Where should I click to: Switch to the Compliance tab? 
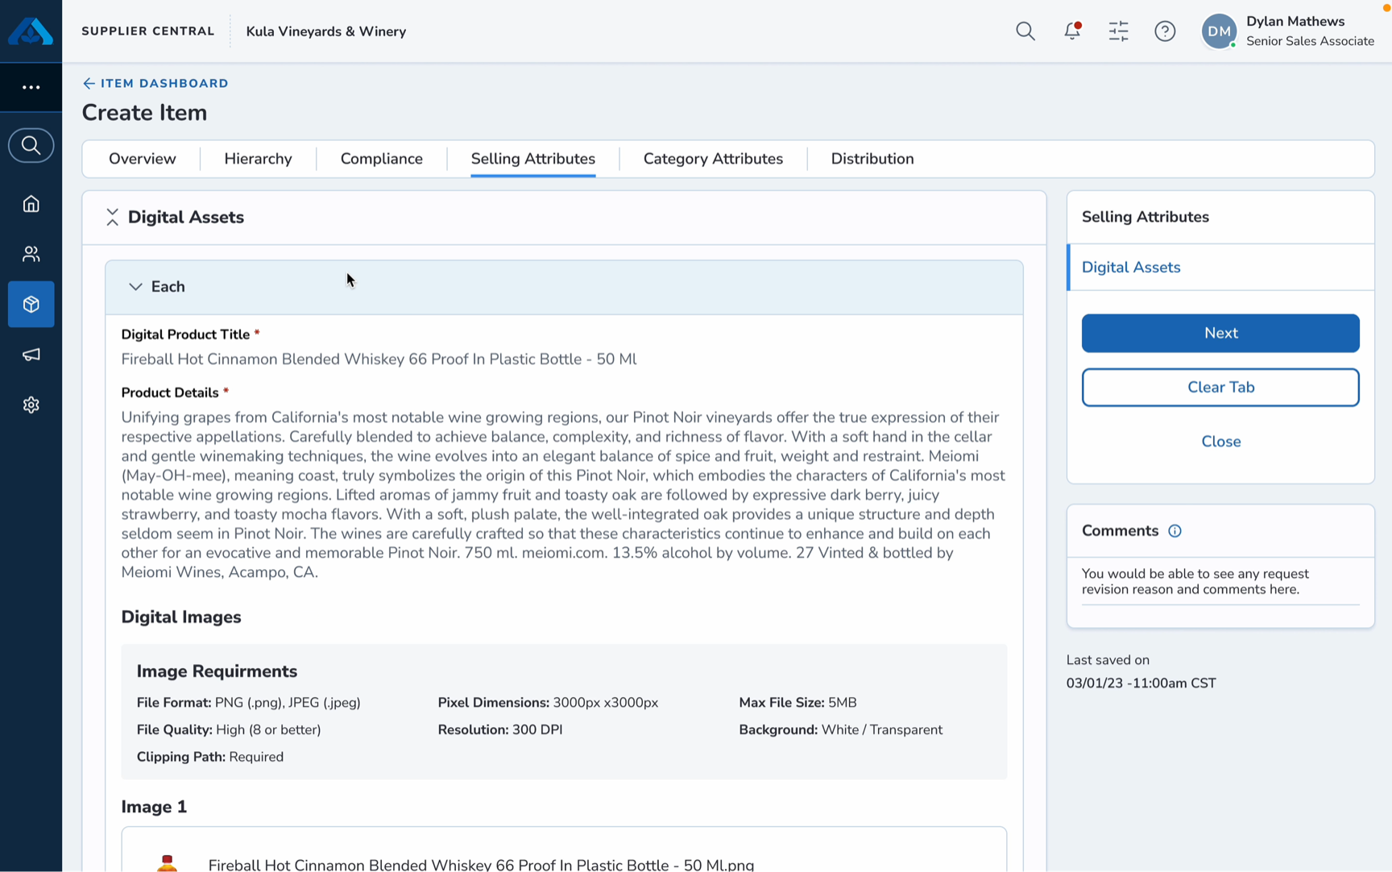pyautogui.click(x=381, y=159)
